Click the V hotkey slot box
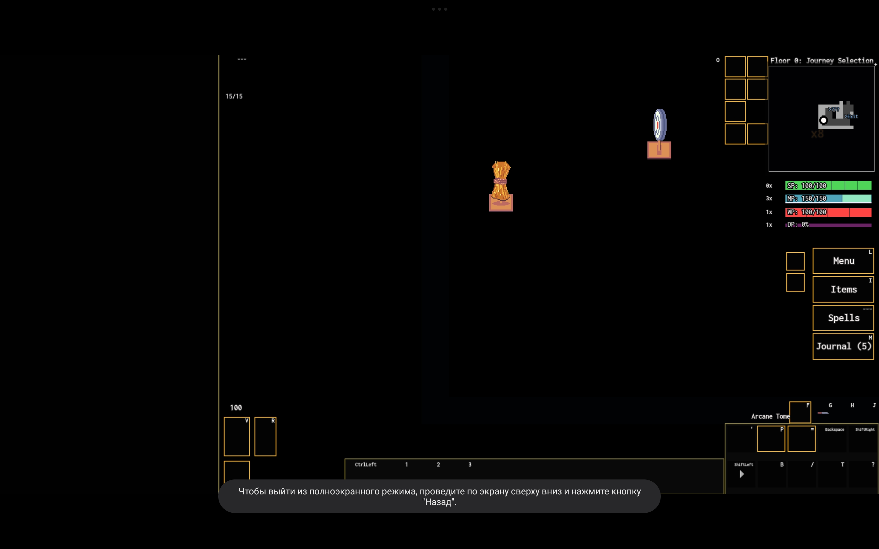 pos(237,436)
